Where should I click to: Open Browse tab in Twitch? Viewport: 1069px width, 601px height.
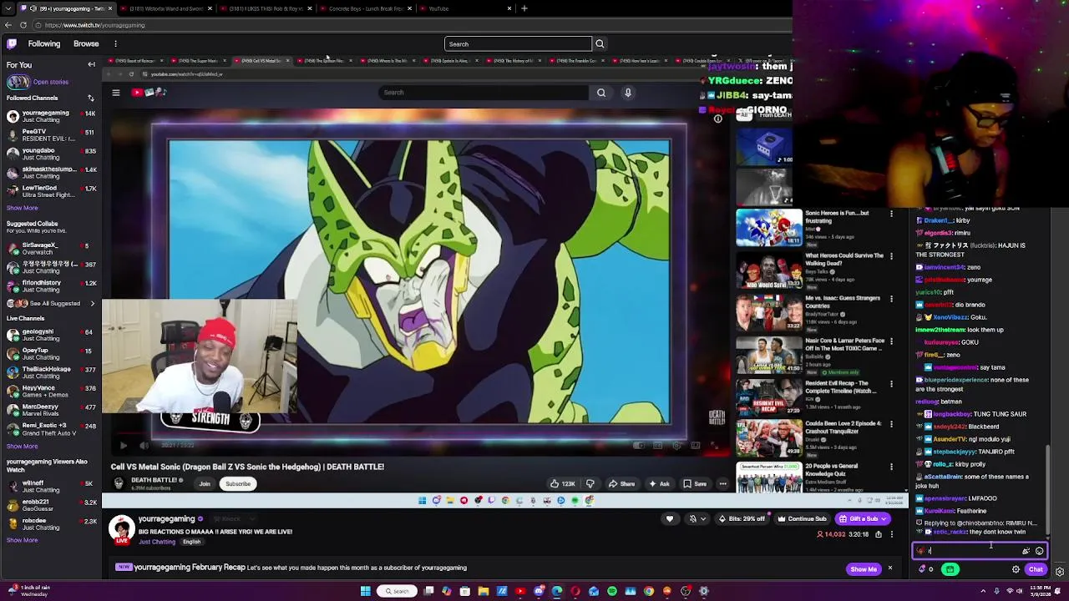[86, 43]
